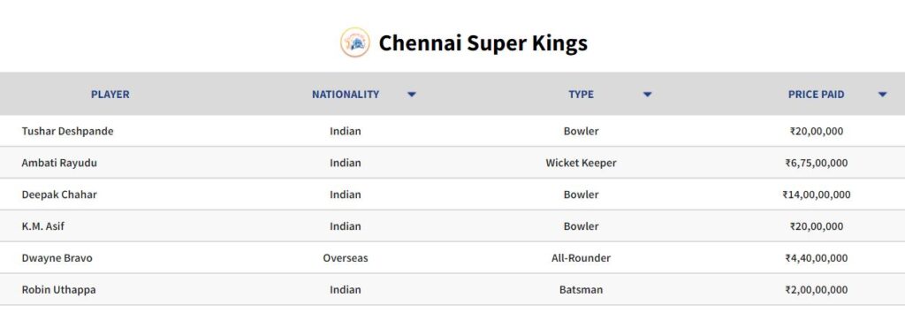Open the Type filter dropdown arrow
Screen dimensions: 905x328
(647, 95)
